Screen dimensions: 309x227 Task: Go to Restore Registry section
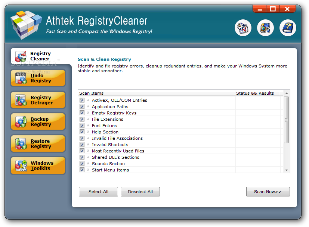tap(38, 144)
